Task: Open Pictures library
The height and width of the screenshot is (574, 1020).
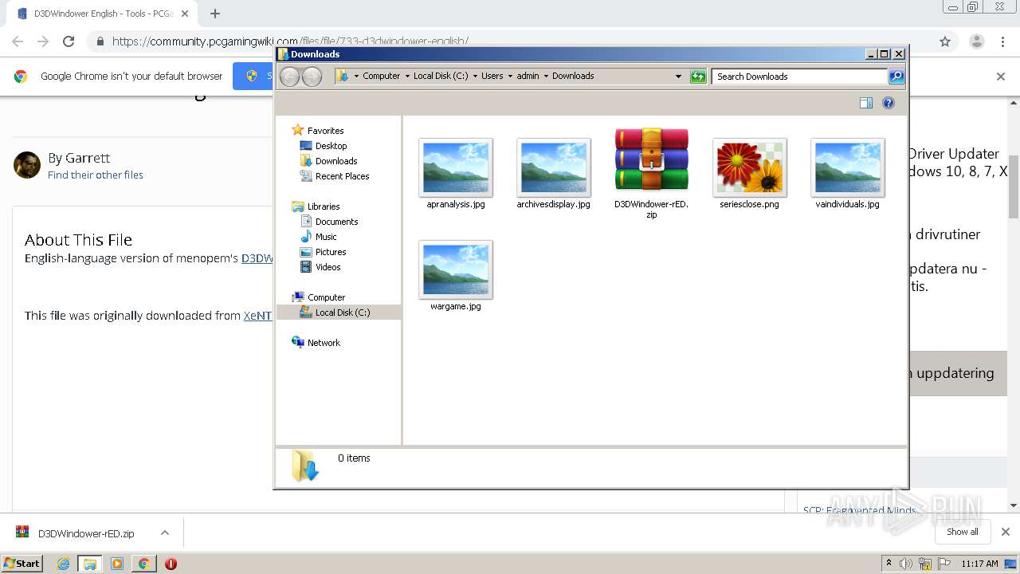Action: [x=330, y=252]
